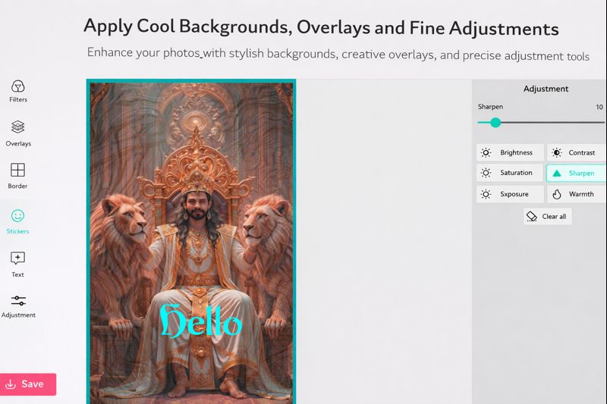Image resolution: width=607 pixels, height=404 pixels.
Task: Click the Sharpen slider handle
Action: (495, 122)
